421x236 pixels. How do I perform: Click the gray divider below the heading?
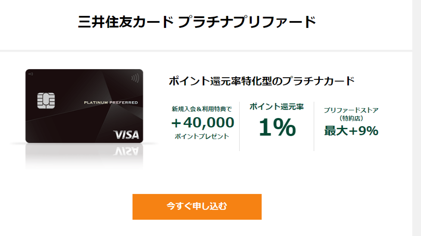click(x=206, y=51)
